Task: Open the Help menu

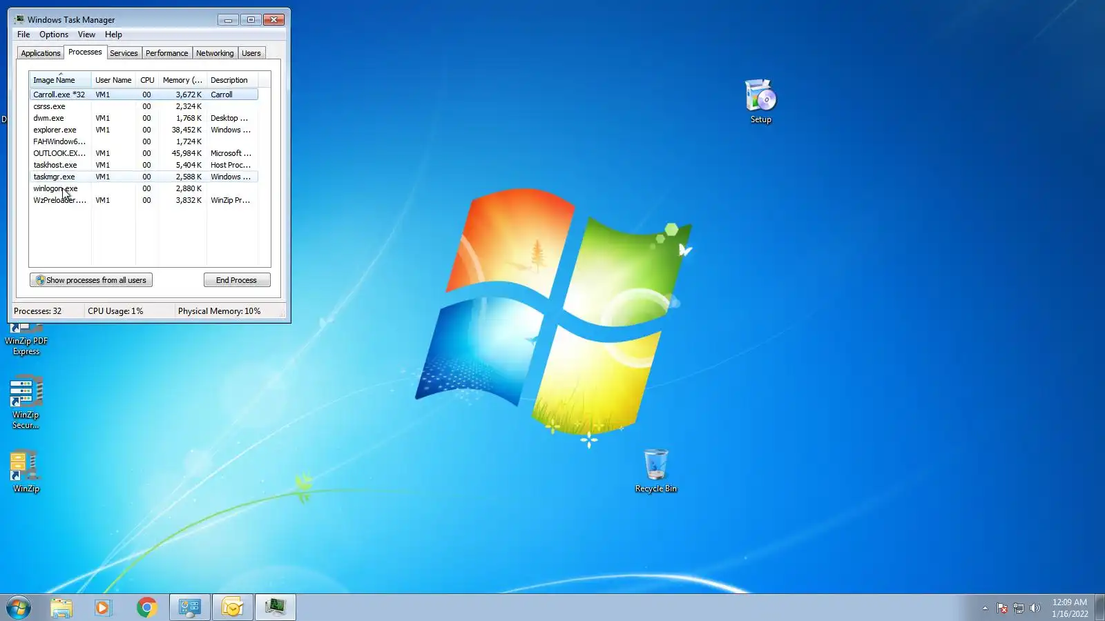Action: (113, 34)
